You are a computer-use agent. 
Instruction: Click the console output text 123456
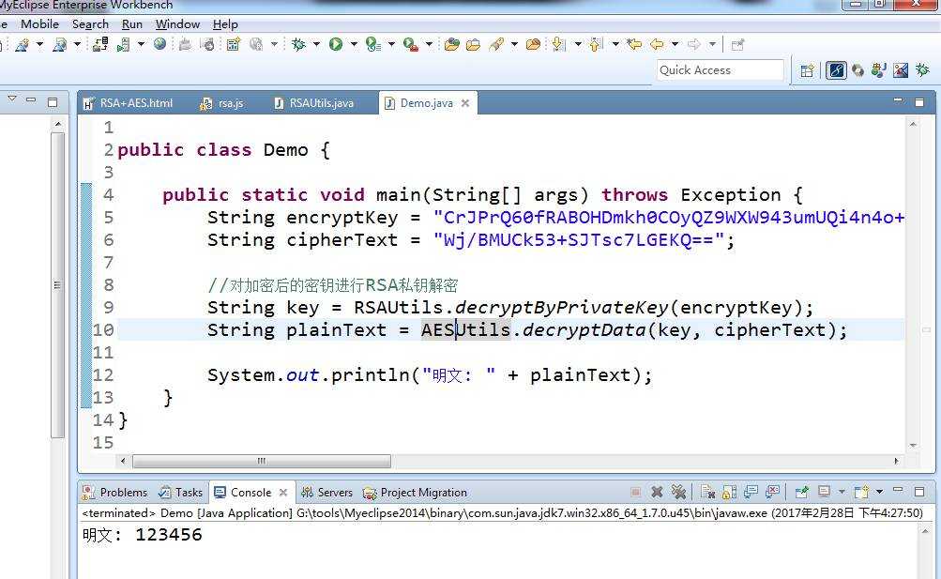(x=169, y=534)
